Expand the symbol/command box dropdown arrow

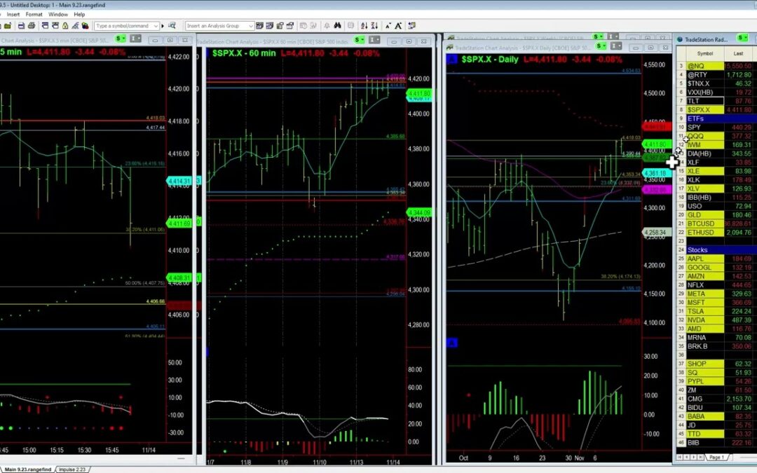[x=156, y=26]
